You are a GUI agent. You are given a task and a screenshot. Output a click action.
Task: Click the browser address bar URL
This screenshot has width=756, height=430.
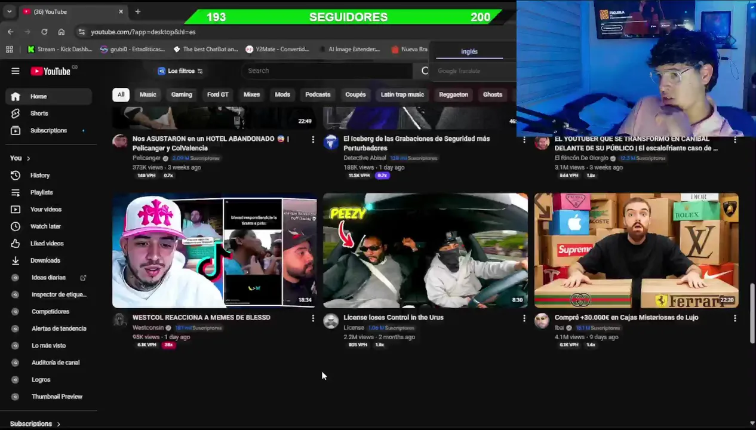click(x=143, y=32)
